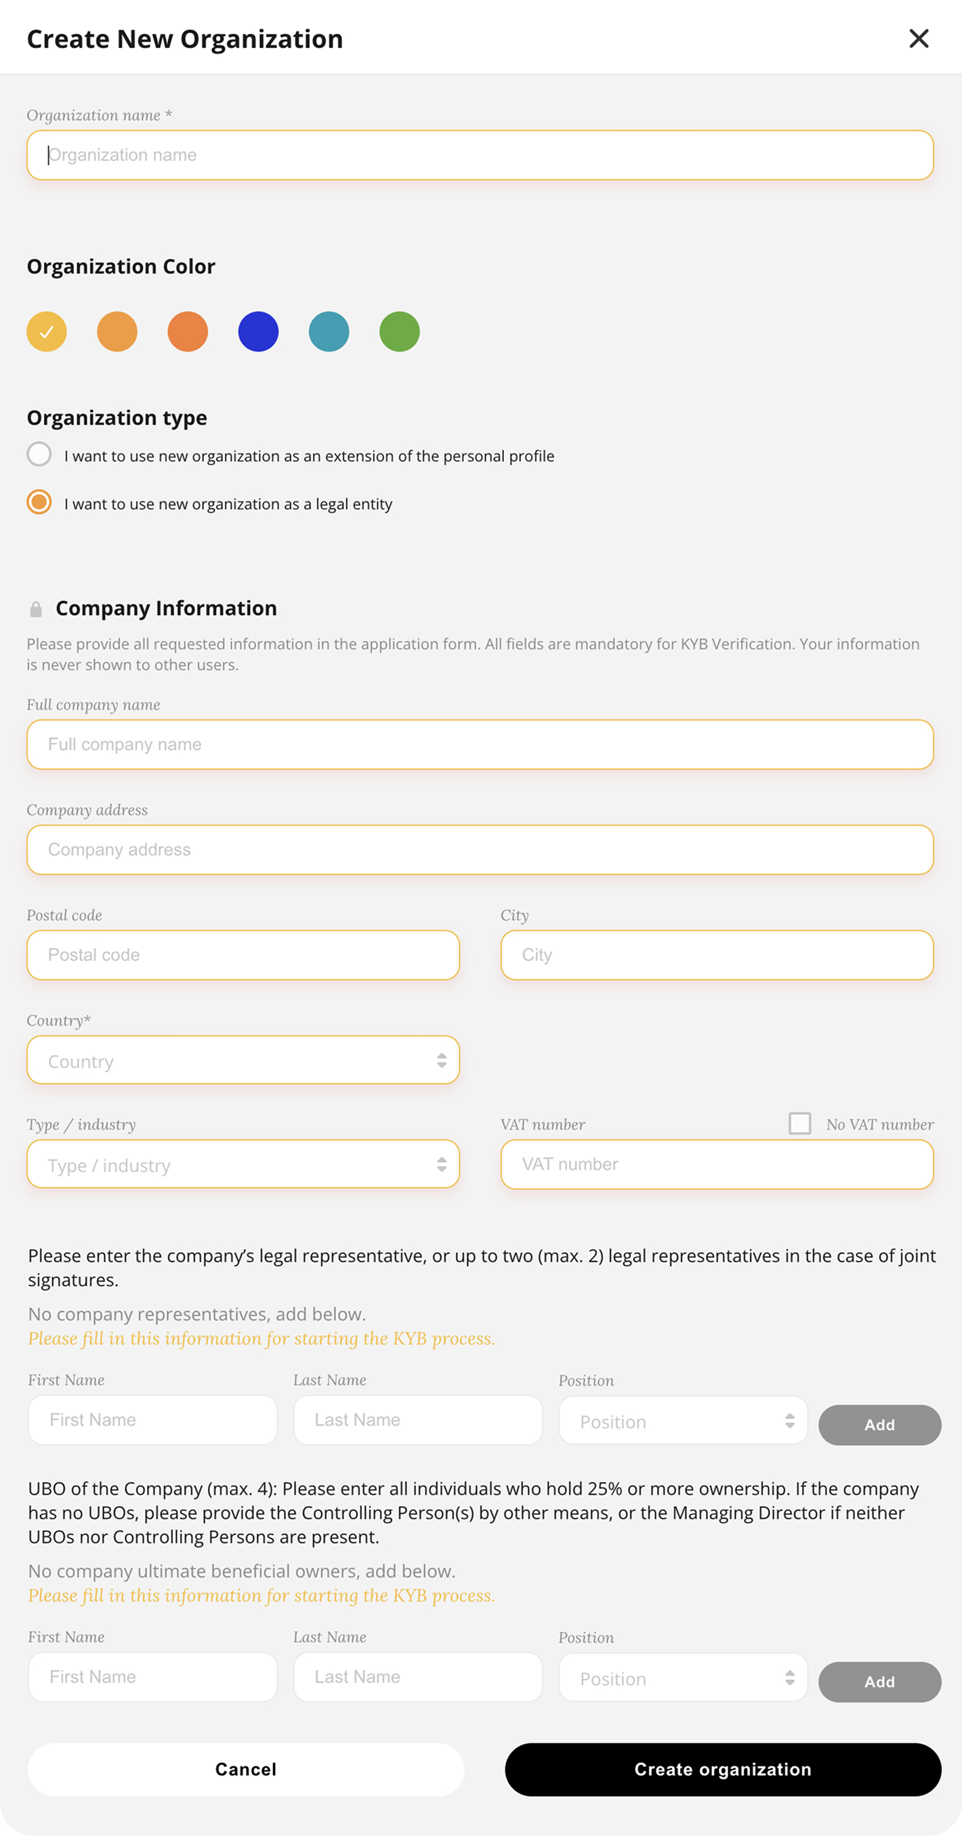The height and width of the screenshot is (1836, 962).
Task: Click into the VAT number field
Action: tap(717, 1164)
